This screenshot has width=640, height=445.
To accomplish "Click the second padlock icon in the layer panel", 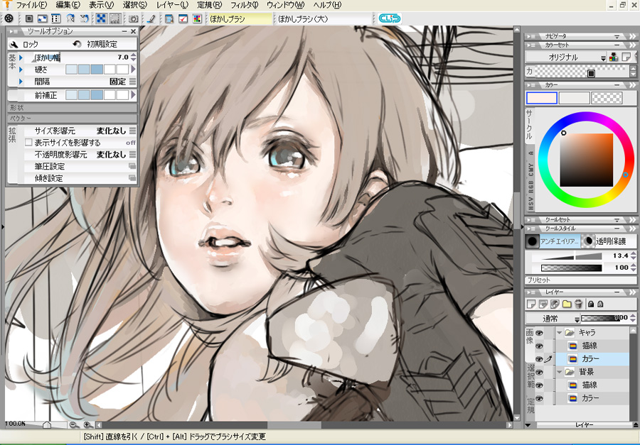I will [x=600, y=304].
